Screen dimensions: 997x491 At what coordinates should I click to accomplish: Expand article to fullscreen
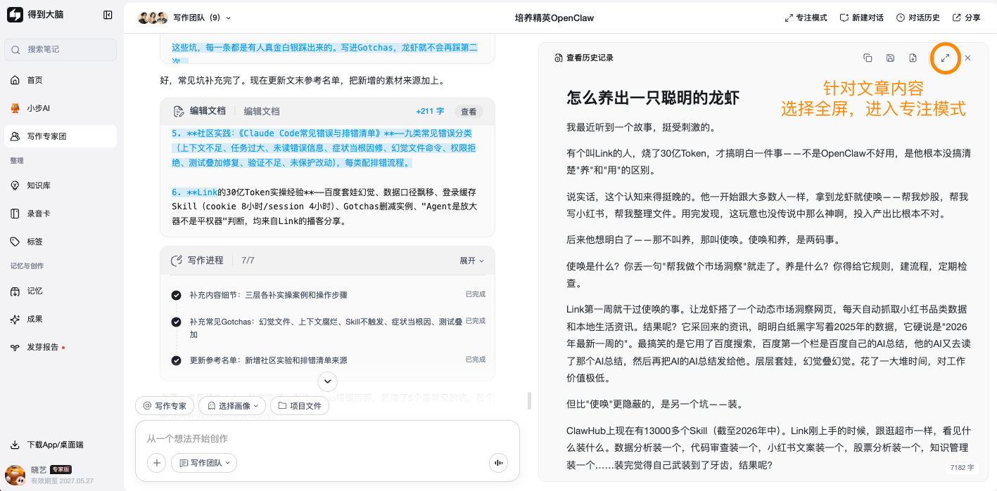[946, 58]
